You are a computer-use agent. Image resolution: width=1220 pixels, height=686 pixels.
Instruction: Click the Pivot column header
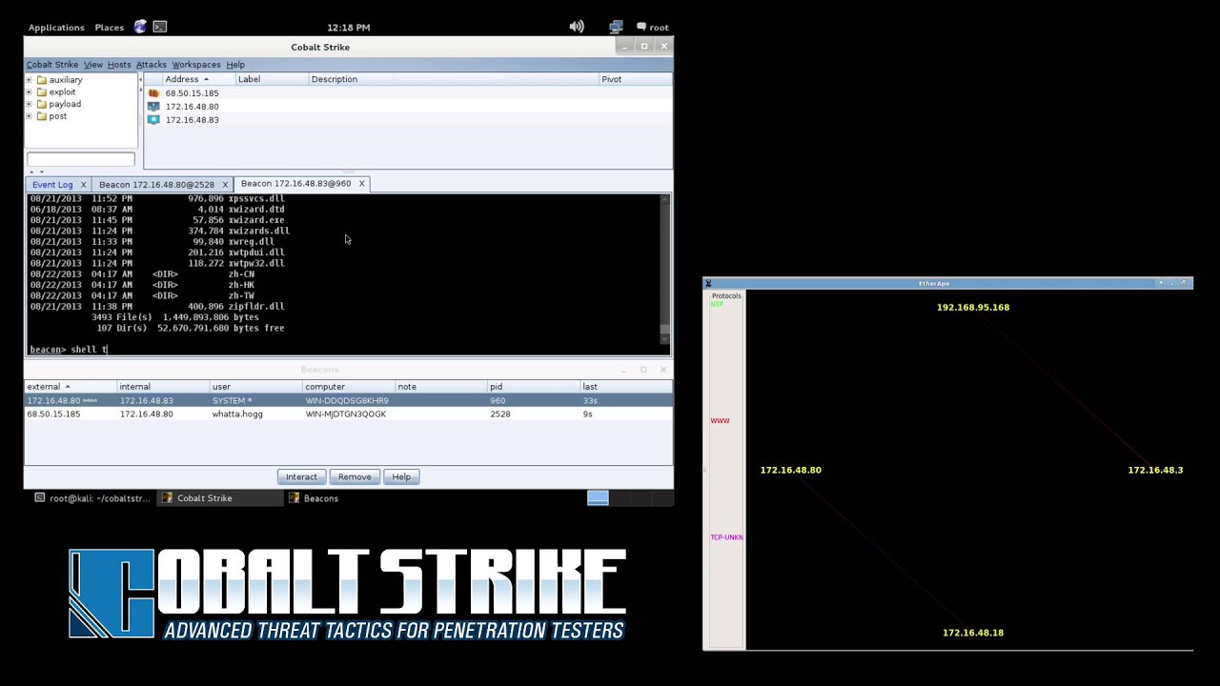click(635, 79)
